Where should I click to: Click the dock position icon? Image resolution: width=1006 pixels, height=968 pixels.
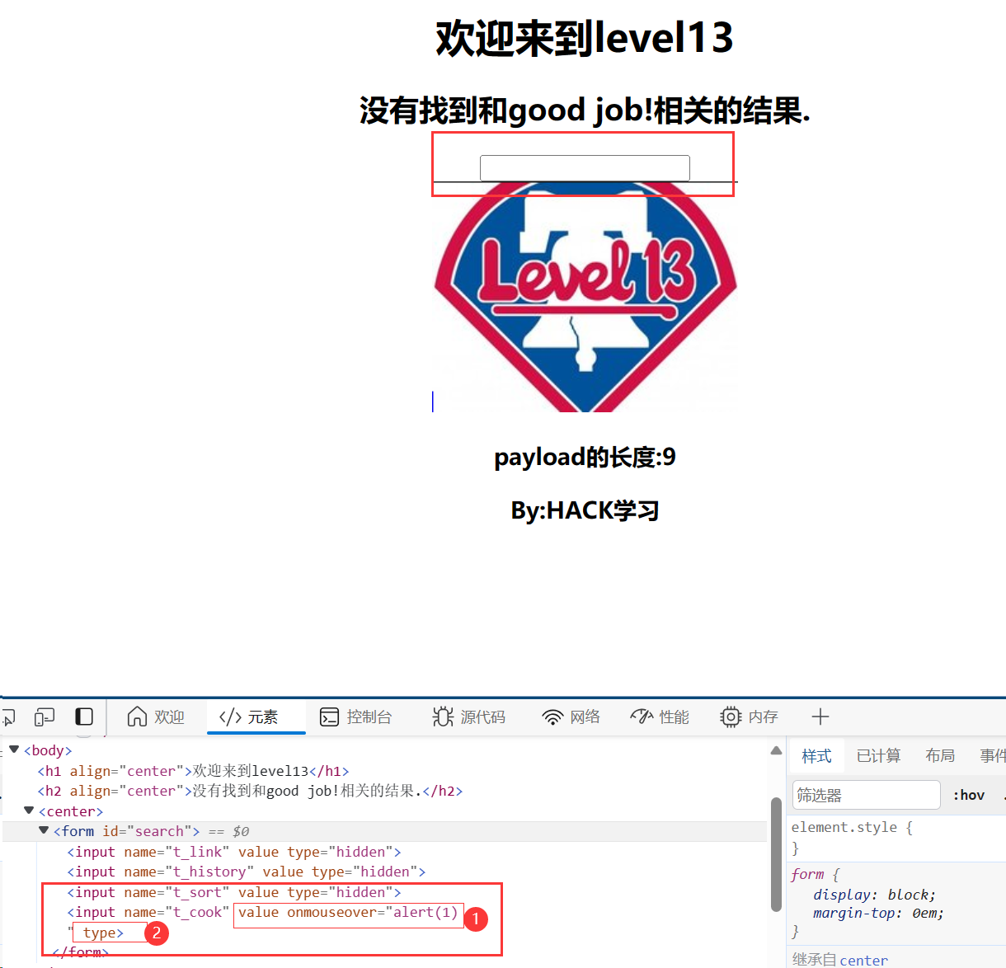84,717
